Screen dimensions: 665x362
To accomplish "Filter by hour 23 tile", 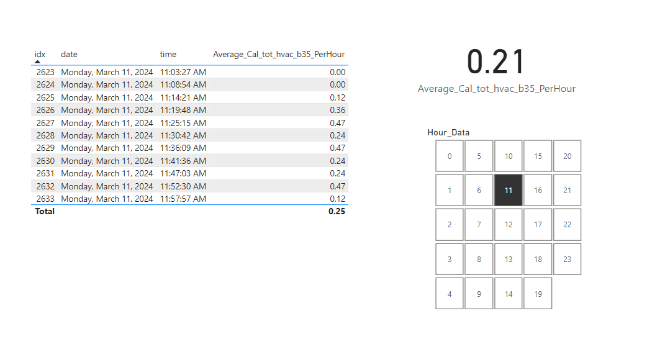I will click(567, 259).
